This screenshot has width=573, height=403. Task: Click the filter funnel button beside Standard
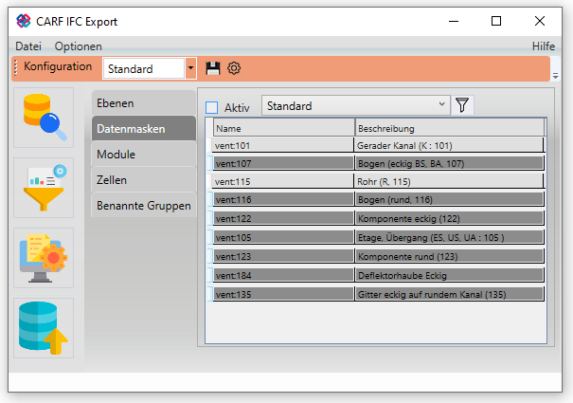tap(462, 105)
